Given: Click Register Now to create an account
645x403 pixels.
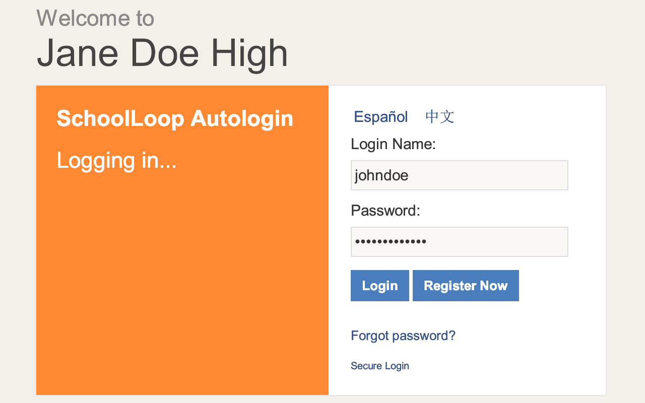Looking at the screenshot, I should (465, 286).
